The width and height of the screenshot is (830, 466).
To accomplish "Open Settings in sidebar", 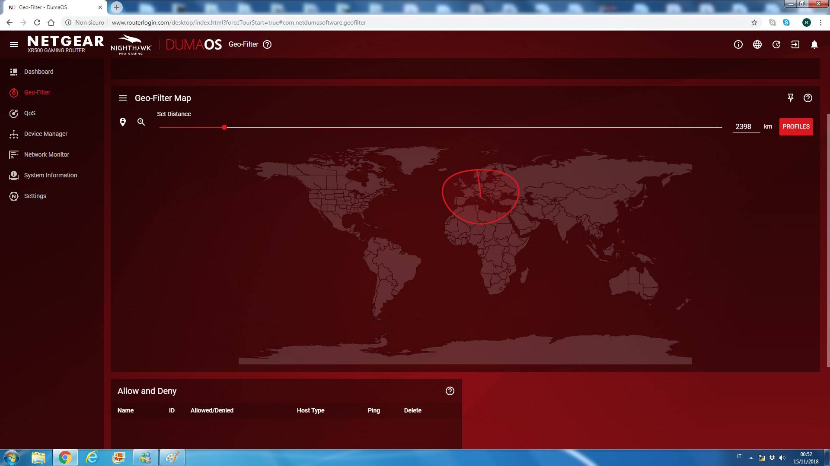I will point(35,196).
